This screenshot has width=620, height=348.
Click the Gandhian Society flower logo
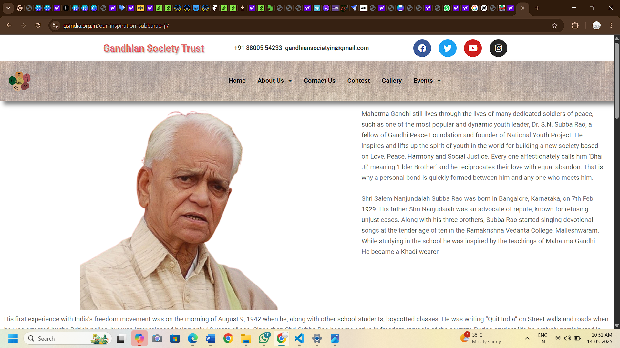(20, 81)
